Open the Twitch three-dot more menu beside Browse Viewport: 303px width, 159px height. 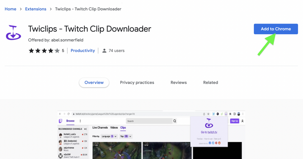(x=80, y=121)
